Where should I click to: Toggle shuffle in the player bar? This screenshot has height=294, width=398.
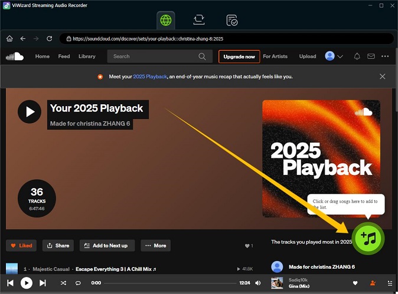pyautogui.click(x=63, y=283)
